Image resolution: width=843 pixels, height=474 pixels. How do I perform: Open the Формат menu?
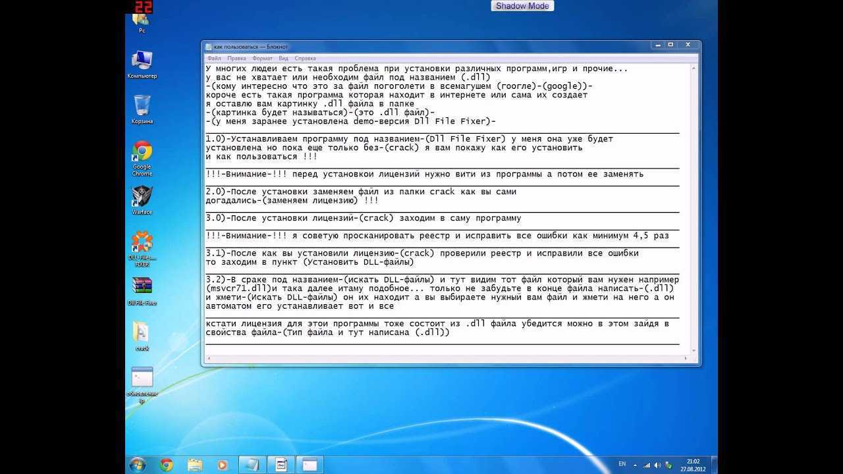262,58
